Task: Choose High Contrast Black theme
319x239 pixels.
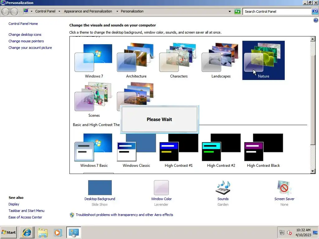Action: (264, 150)
